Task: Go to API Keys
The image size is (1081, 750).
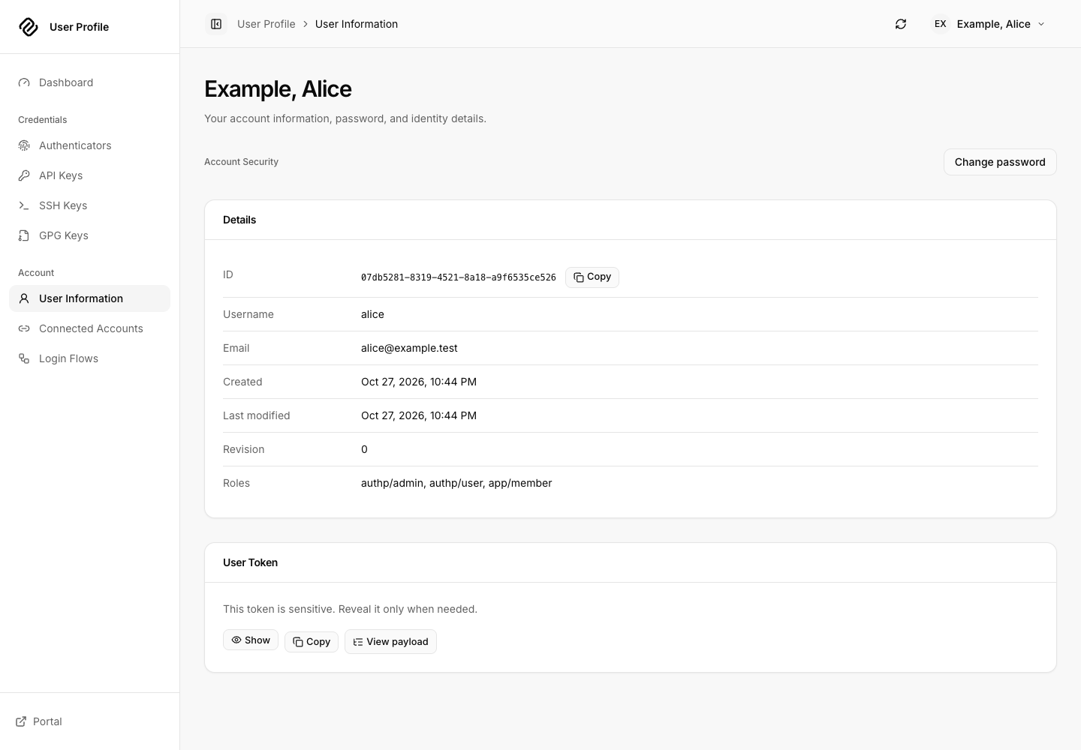Action: pyautogui.click(x=89, y=175)
